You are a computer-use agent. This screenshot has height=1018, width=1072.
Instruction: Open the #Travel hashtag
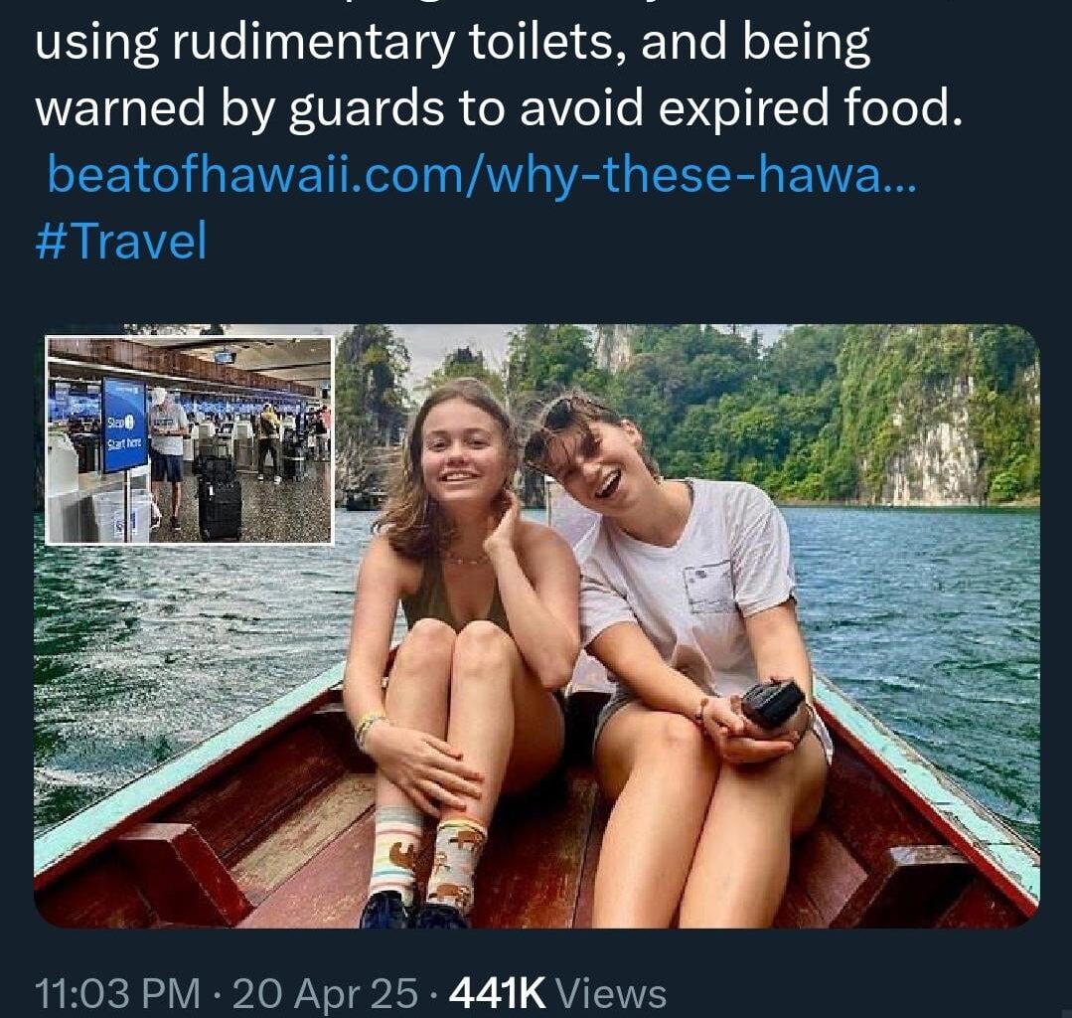pos(120,241)
